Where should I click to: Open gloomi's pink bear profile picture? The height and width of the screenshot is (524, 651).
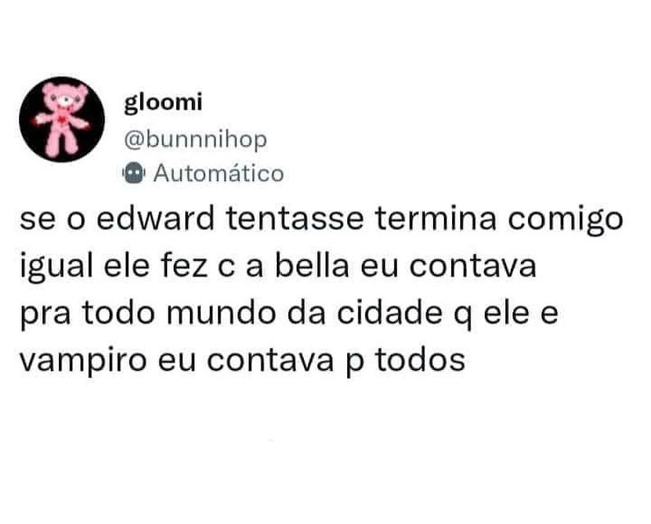pyautogui.click(x=62, y=120)
